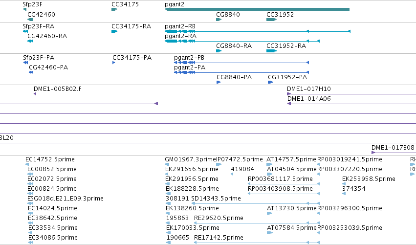
Task: Click the DME1-014A06 clone label
Action: [x=309, y=99]
